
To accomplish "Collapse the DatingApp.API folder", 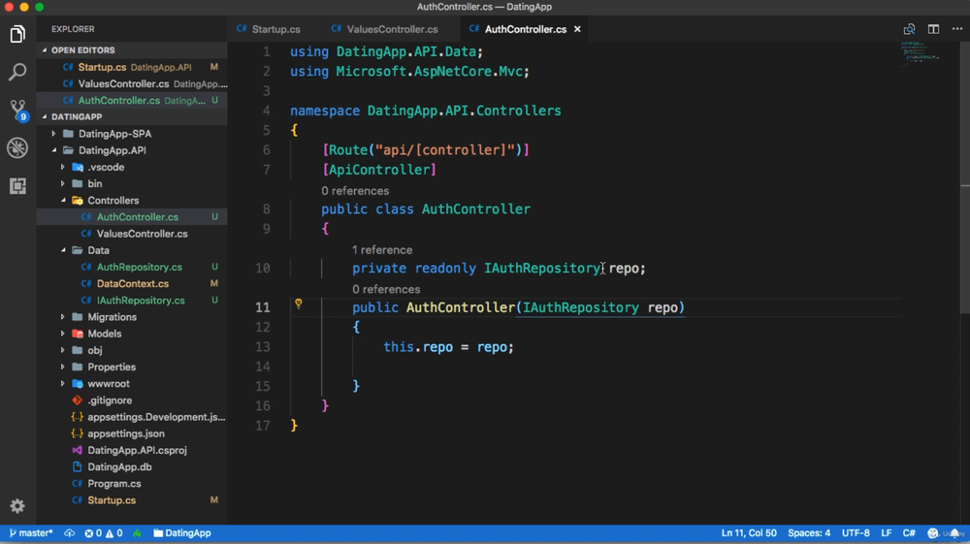I will tap(132, 150).
